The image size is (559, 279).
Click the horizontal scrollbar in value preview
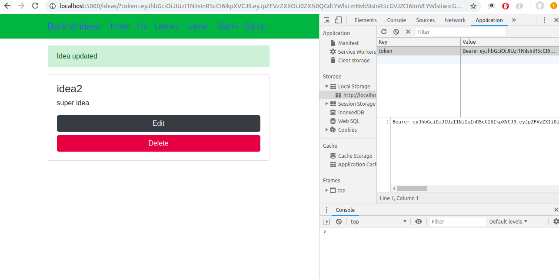412,188
